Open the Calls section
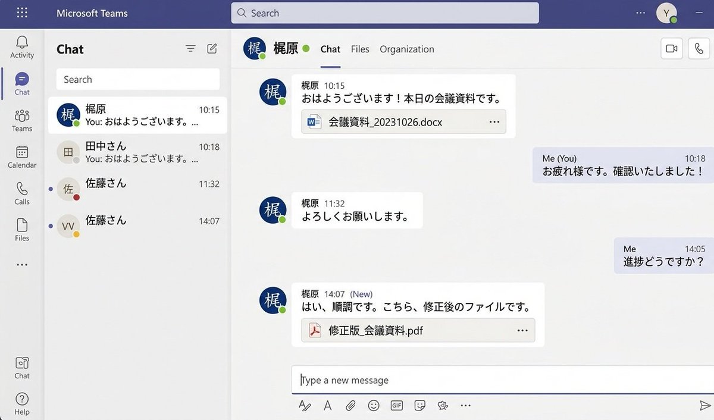 (22, 193)
